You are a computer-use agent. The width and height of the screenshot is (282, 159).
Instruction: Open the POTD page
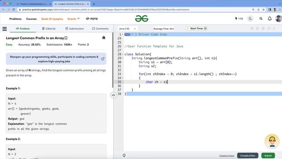point(92,19)
